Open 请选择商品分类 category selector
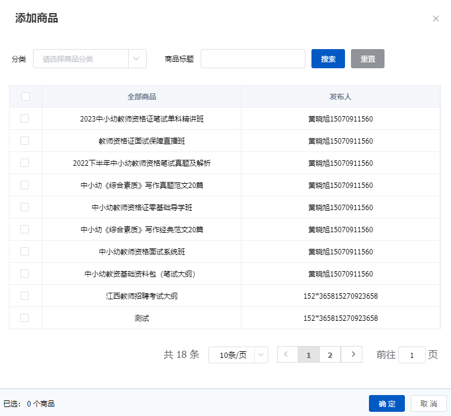 81,59
